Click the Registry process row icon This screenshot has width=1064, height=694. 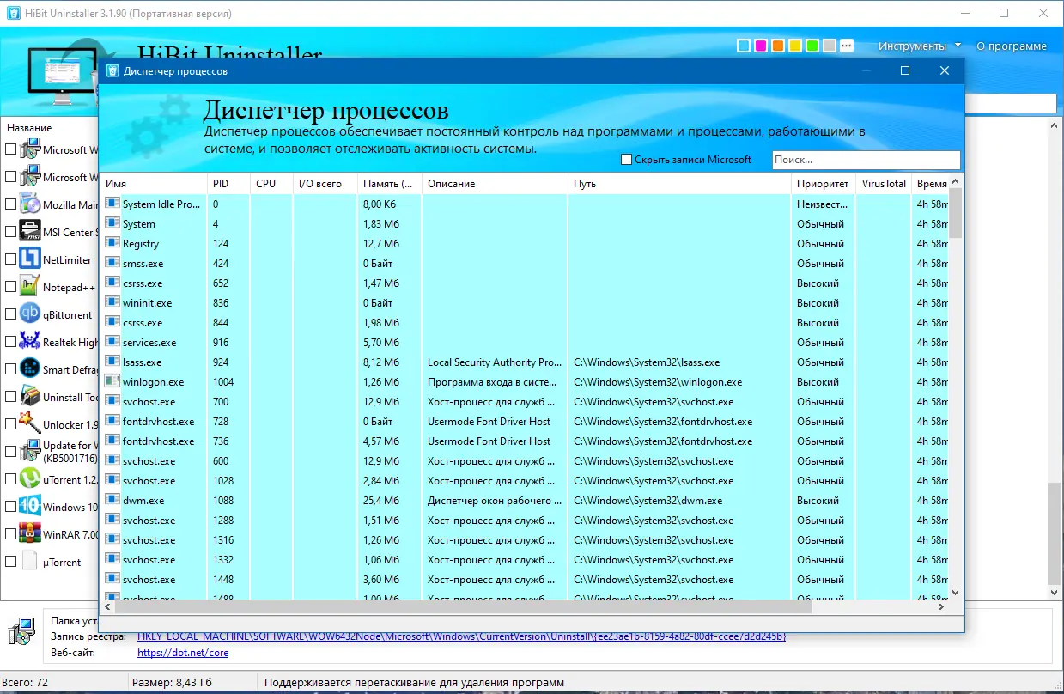[112, 243]
